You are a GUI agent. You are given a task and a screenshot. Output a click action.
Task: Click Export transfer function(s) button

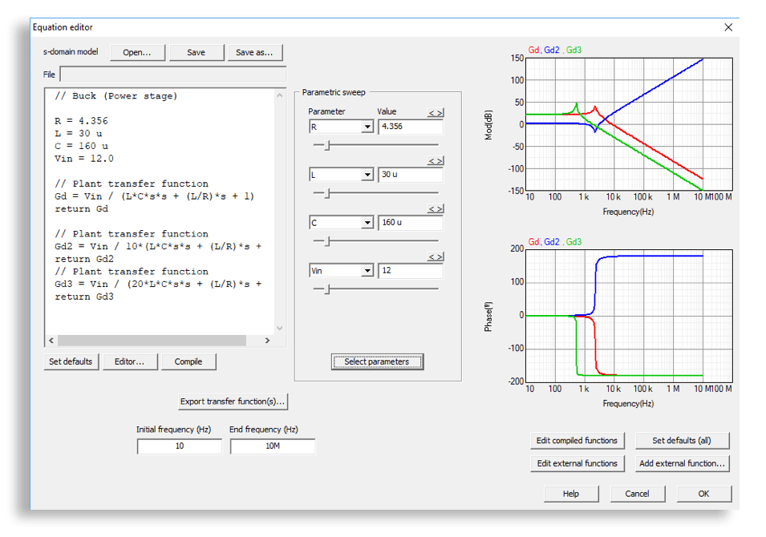coord(233,402)
